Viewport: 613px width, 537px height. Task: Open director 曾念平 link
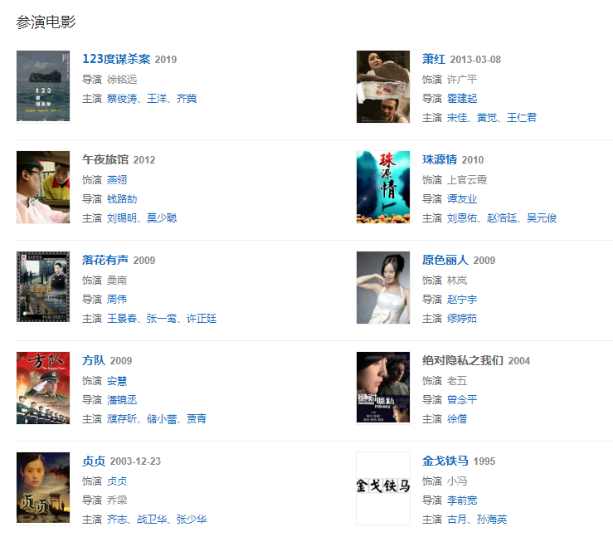(462, 400)
